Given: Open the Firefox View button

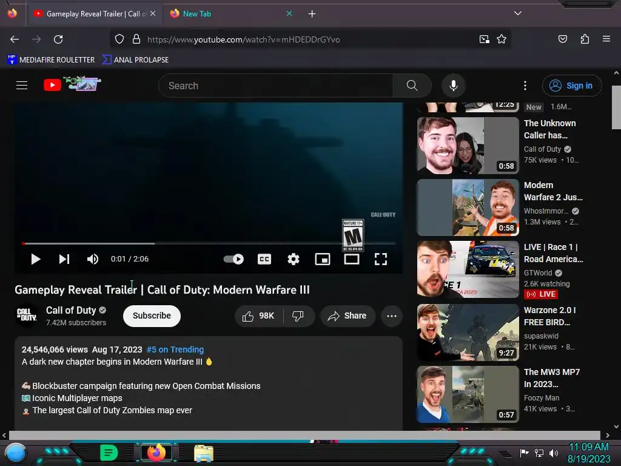Looking at the screenshot, I should 12,13.
